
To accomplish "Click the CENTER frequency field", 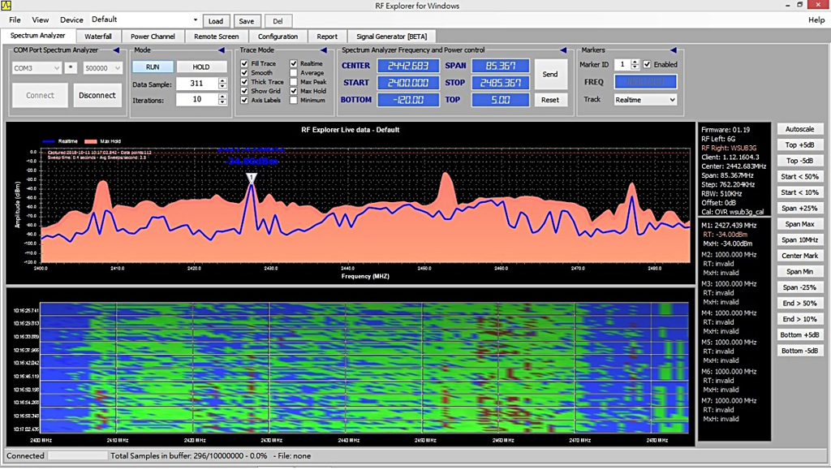I will click(x=408, y=66).
